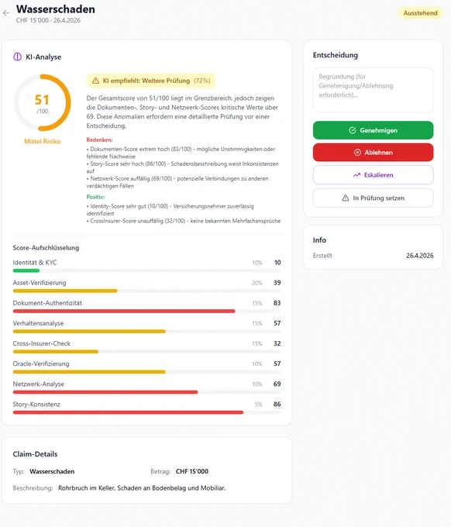Click the Ausstehend status badge
The image size is (451, 527).
[421, 13]
